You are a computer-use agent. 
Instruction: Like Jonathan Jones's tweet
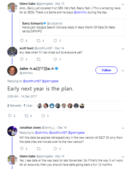click(x=55, y=149)
